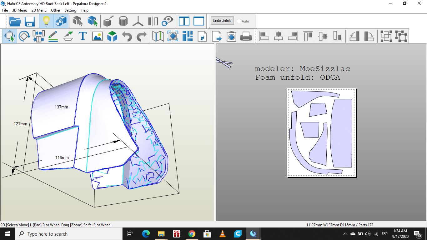Open the 2D Menu
The height and width of the screenshot is (240, 427).
pyautogui.click(x=39, y=10)
